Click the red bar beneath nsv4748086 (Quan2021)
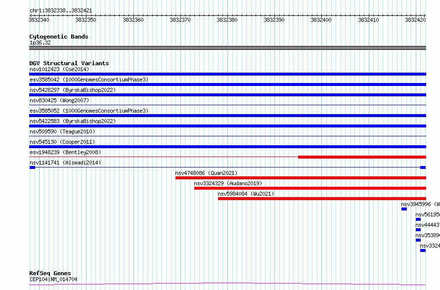The height and width of the screenshot is (290, 440). pos(301,178)
